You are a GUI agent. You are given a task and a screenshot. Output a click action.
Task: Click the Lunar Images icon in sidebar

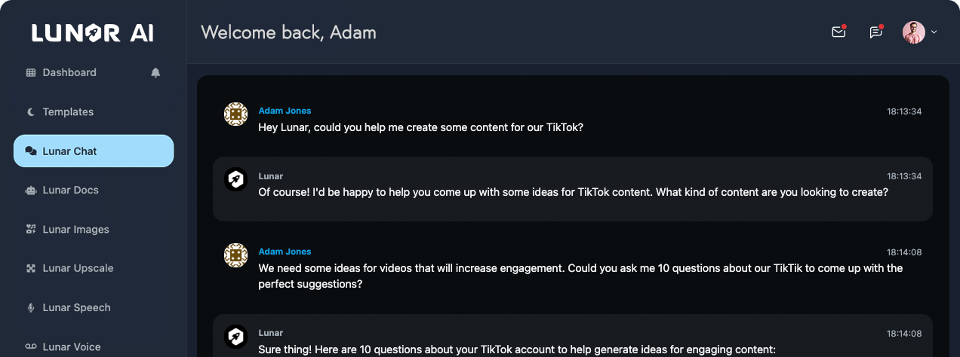pos(31,230)
